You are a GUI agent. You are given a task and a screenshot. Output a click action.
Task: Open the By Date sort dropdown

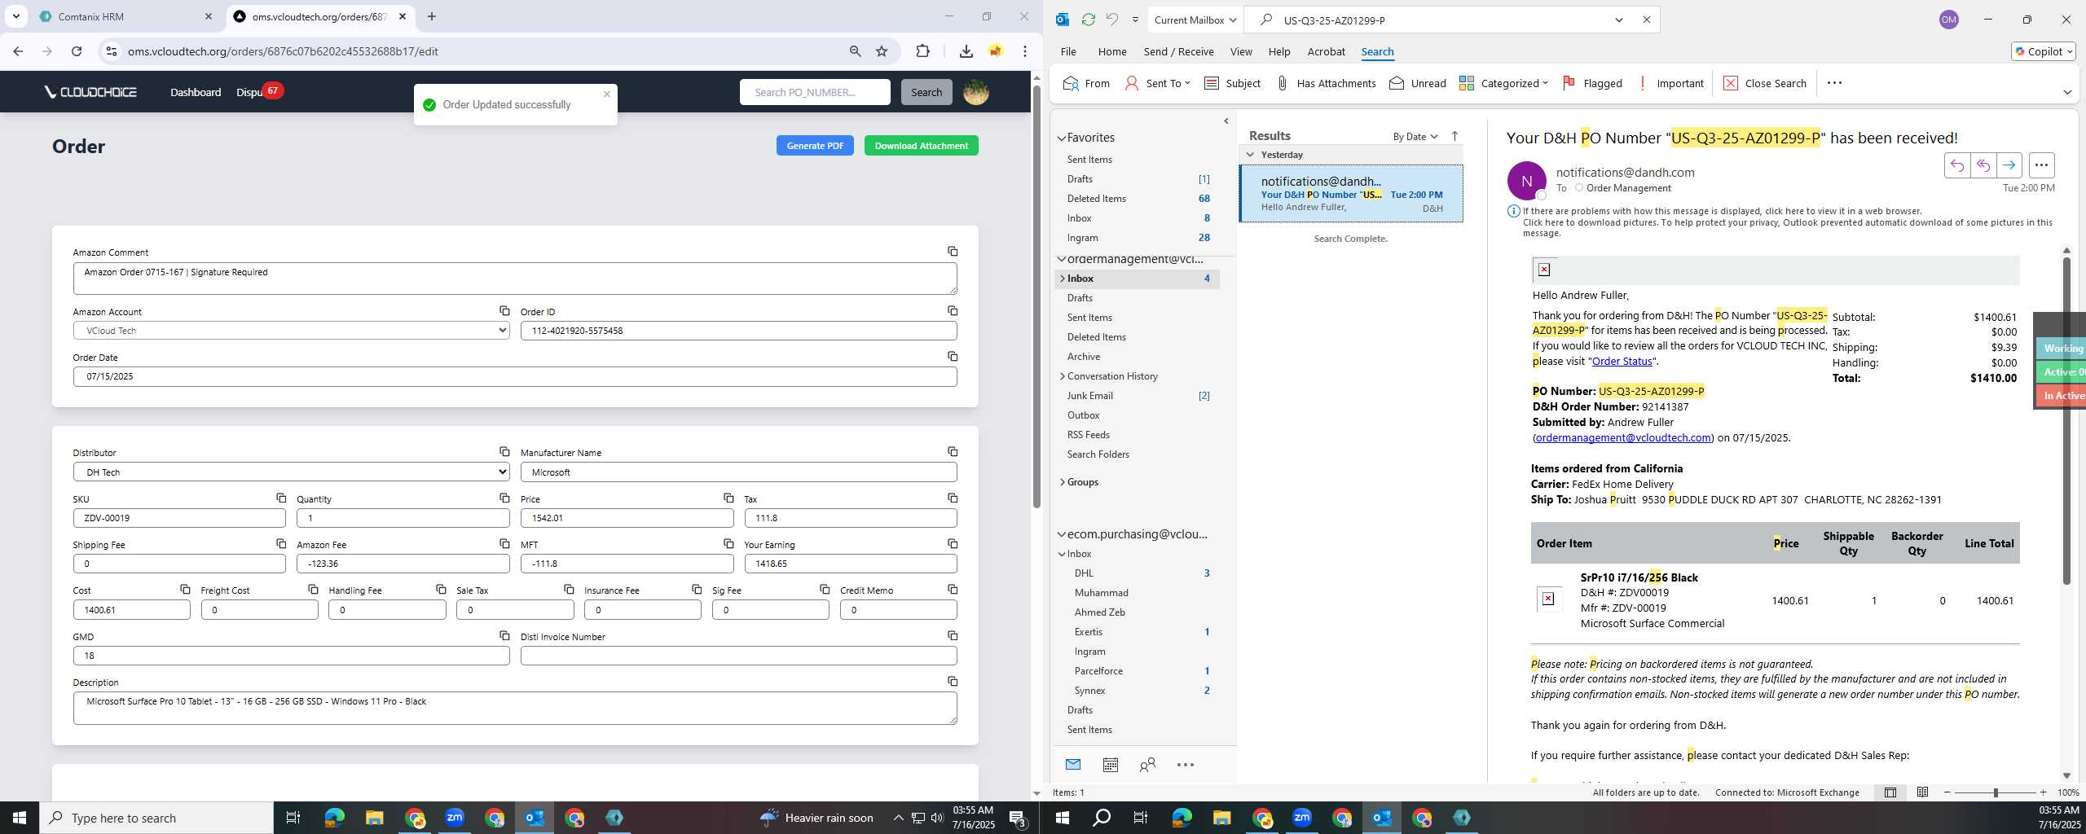pos(1415,137)
